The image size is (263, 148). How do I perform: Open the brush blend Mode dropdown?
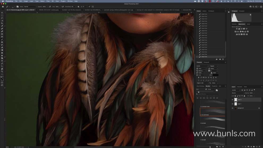pyautogui.click(x=30, y=6)
